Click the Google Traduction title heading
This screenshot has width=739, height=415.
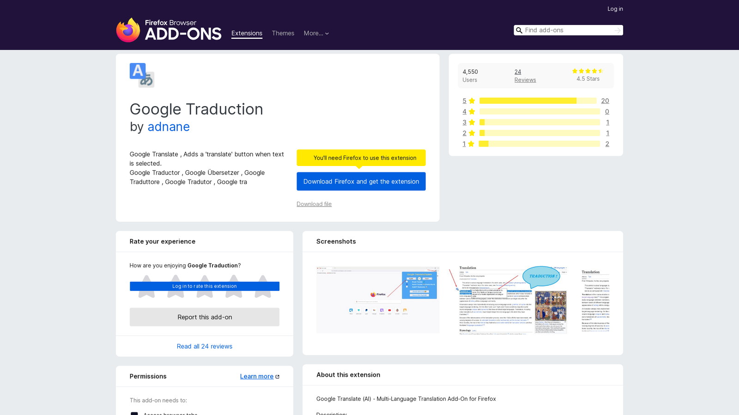[196, 109]
